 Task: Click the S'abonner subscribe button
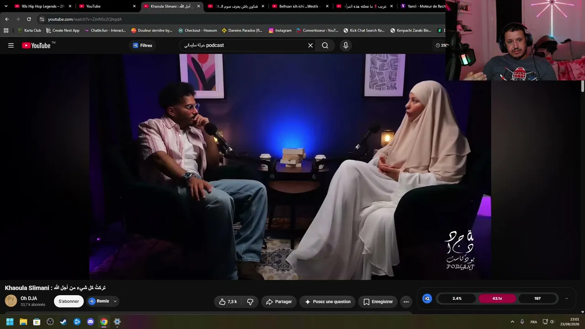(69, 301)
